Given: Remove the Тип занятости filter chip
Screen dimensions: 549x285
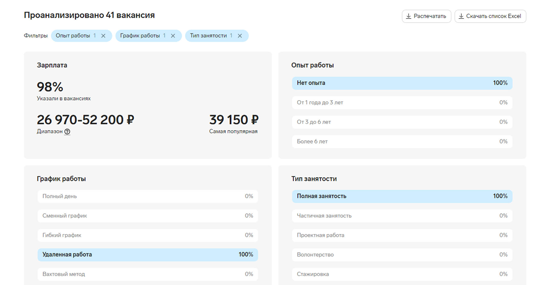Looking at the screenshot, I should tap(240, 36).
